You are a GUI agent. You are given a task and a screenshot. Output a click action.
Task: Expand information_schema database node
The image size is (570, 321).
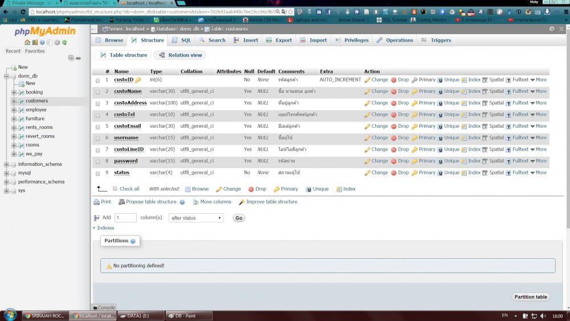6,164
